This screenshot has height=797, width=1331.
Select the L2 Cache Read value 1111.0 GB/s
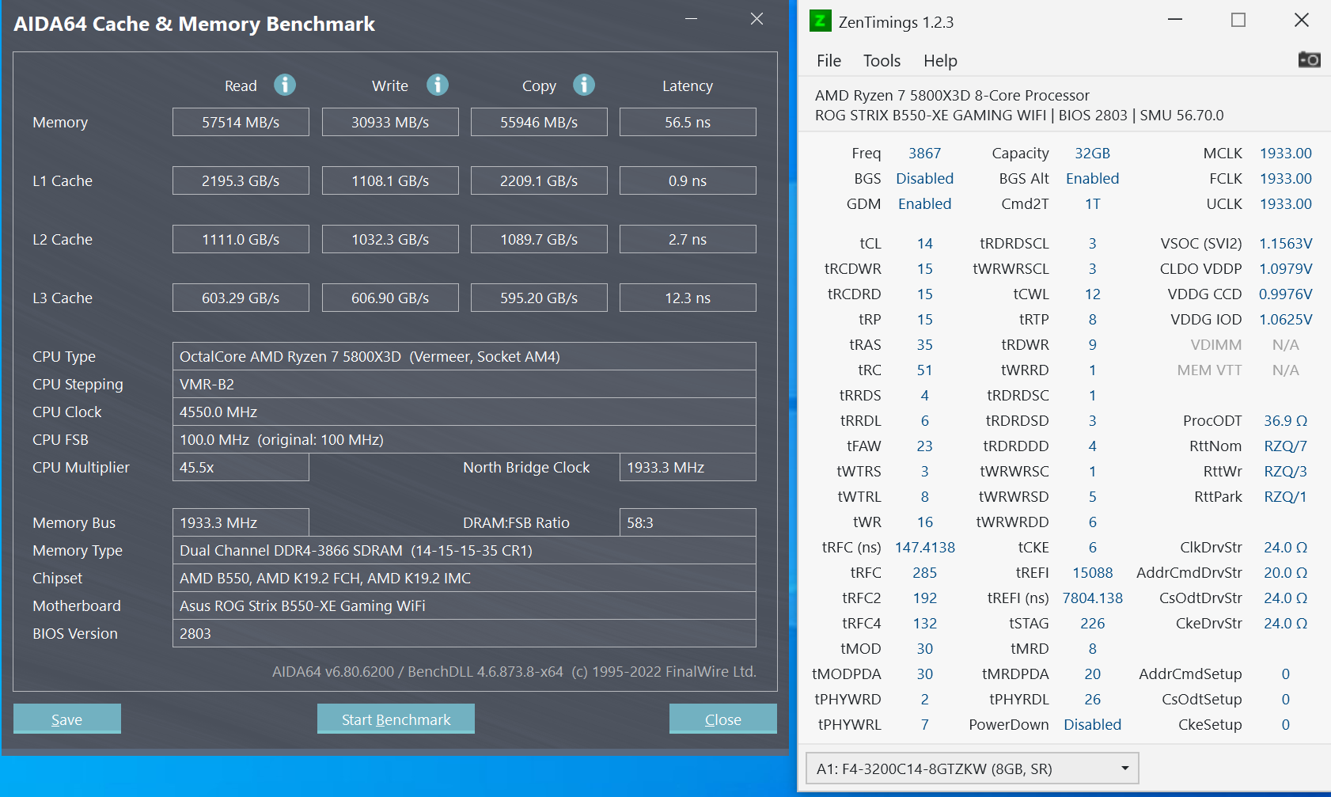pyautogui.click(x=241, y=239)
